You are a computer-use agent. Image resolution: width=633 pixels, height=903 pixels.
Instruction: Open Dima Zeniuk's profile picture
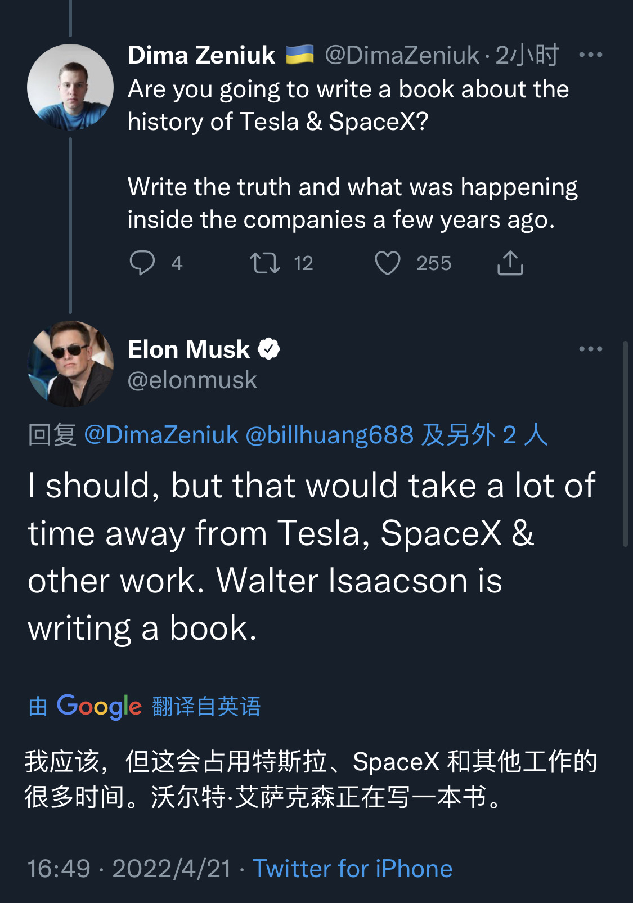click(70, 87)
